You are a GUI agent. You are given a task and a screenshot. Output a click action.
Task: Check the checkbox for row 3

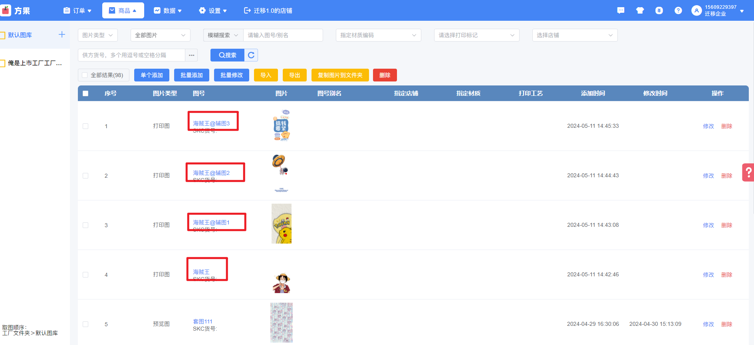click(x=85, y=225)
